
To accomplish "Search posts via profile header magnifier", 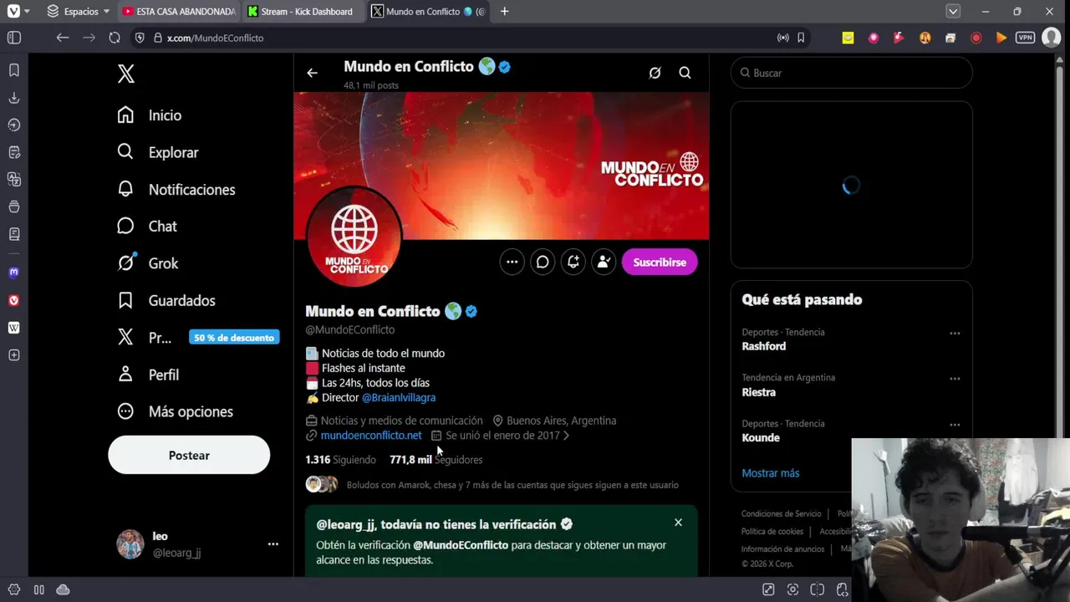I will pos(685,73).
